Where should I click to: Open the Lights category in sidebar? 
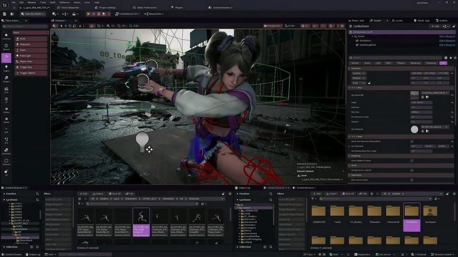click(6, 68)
